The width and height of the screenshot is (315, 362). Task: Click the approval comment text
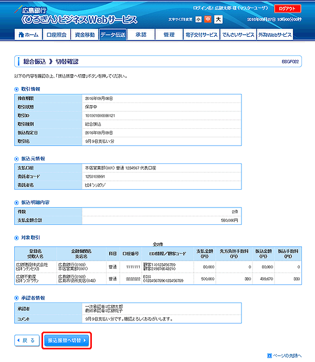click(129, 319)
